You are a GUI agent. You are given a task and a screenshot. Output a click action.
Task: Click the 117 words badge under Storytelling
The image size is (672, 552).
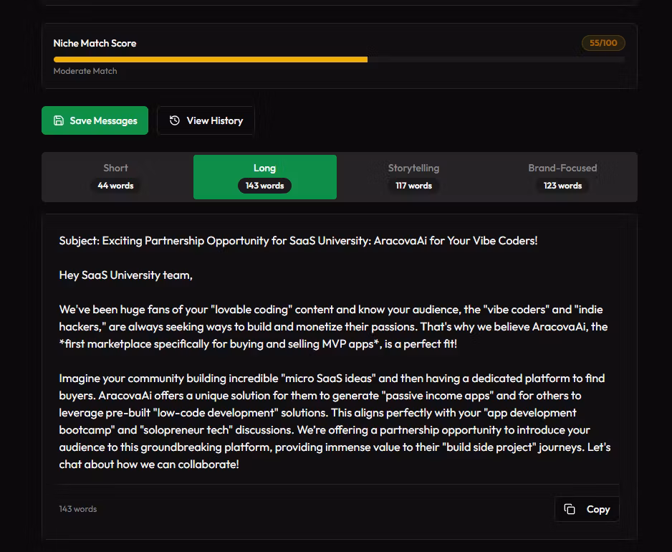413,186
